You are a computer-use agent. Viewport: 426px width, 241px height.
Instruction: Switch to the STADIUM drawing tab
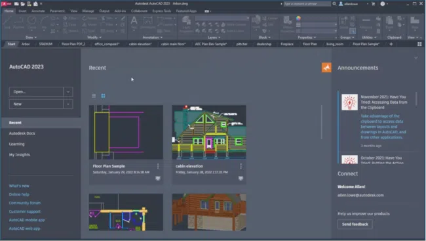point(46,44)
